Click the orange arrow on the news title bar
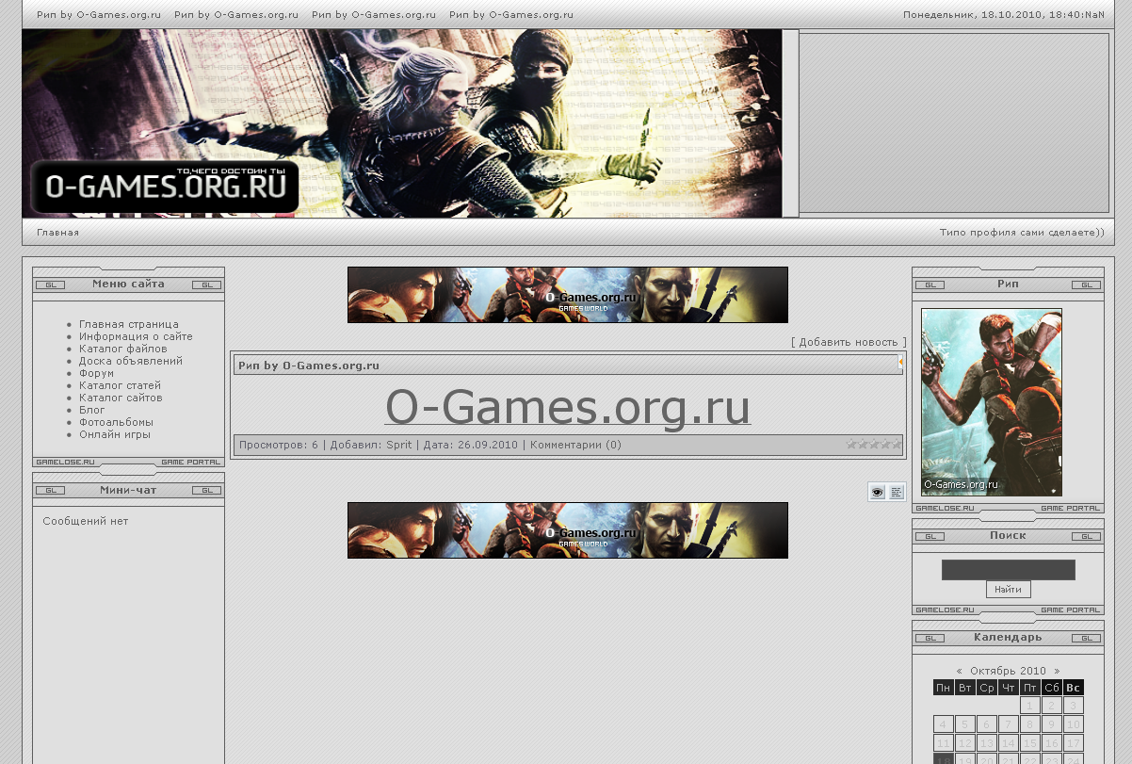 pyautogui.click(x=900, y=362)
